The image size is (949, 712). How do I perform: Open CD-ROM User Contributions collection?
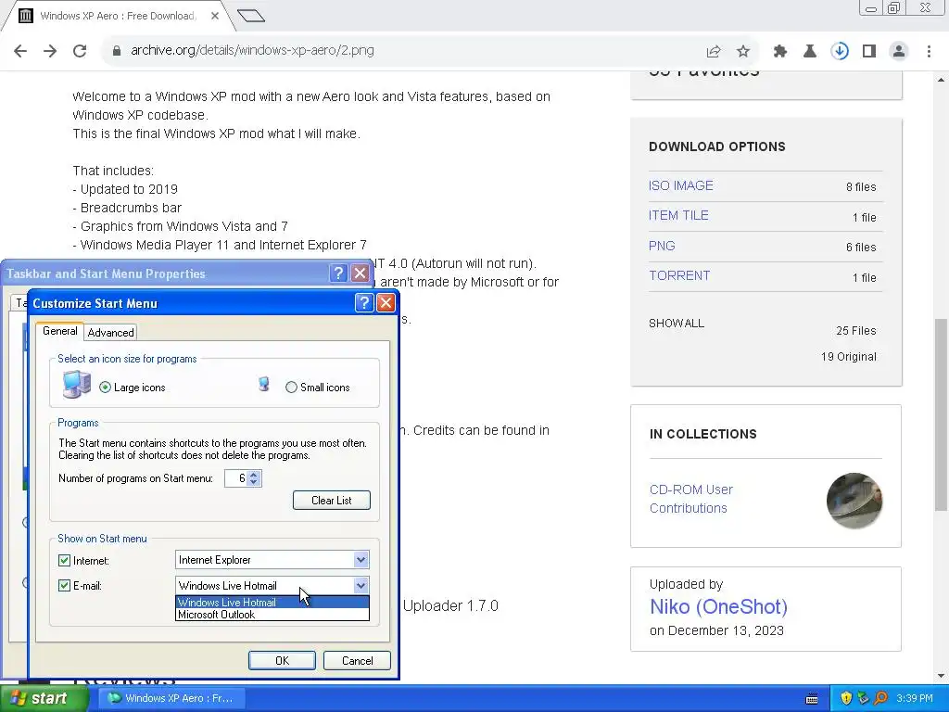[x=691, y=499]
